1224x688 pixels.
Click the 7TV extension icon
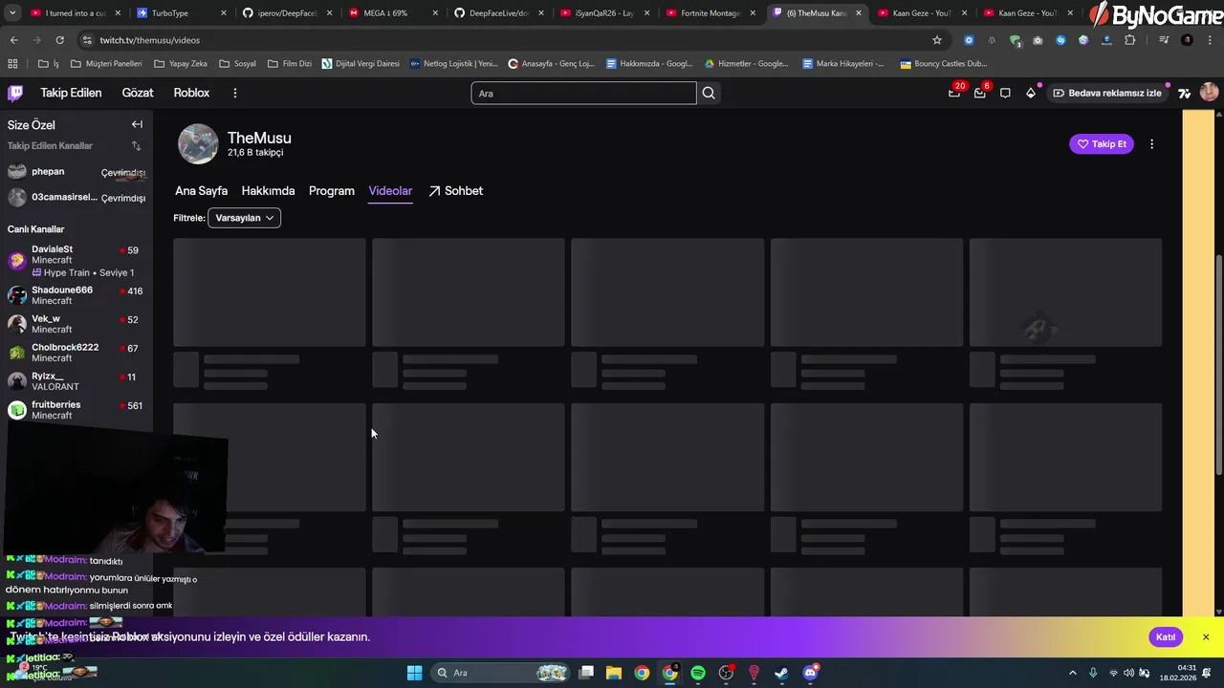1185,93
